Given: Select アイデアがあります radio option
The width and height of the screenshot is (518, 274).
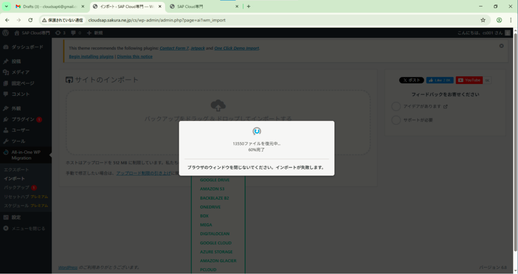Looking at the screenshot, I should (x=396, y=106).
